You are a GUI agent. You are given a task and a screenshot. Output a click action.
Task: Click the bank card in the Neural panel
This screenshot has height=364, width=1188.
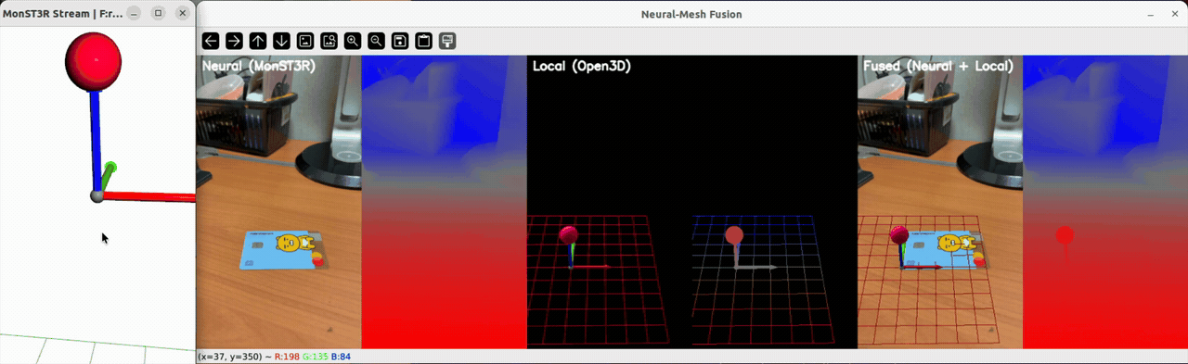coord(283,250)
